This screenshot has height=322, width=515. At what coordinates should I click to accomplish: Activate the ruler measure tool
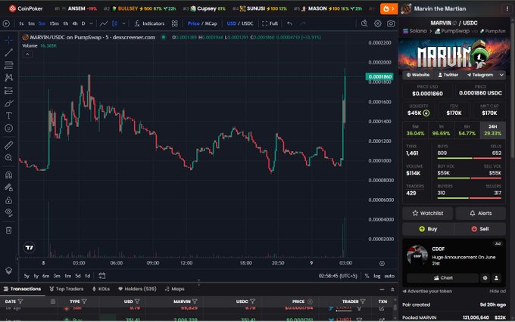point(8,145)
